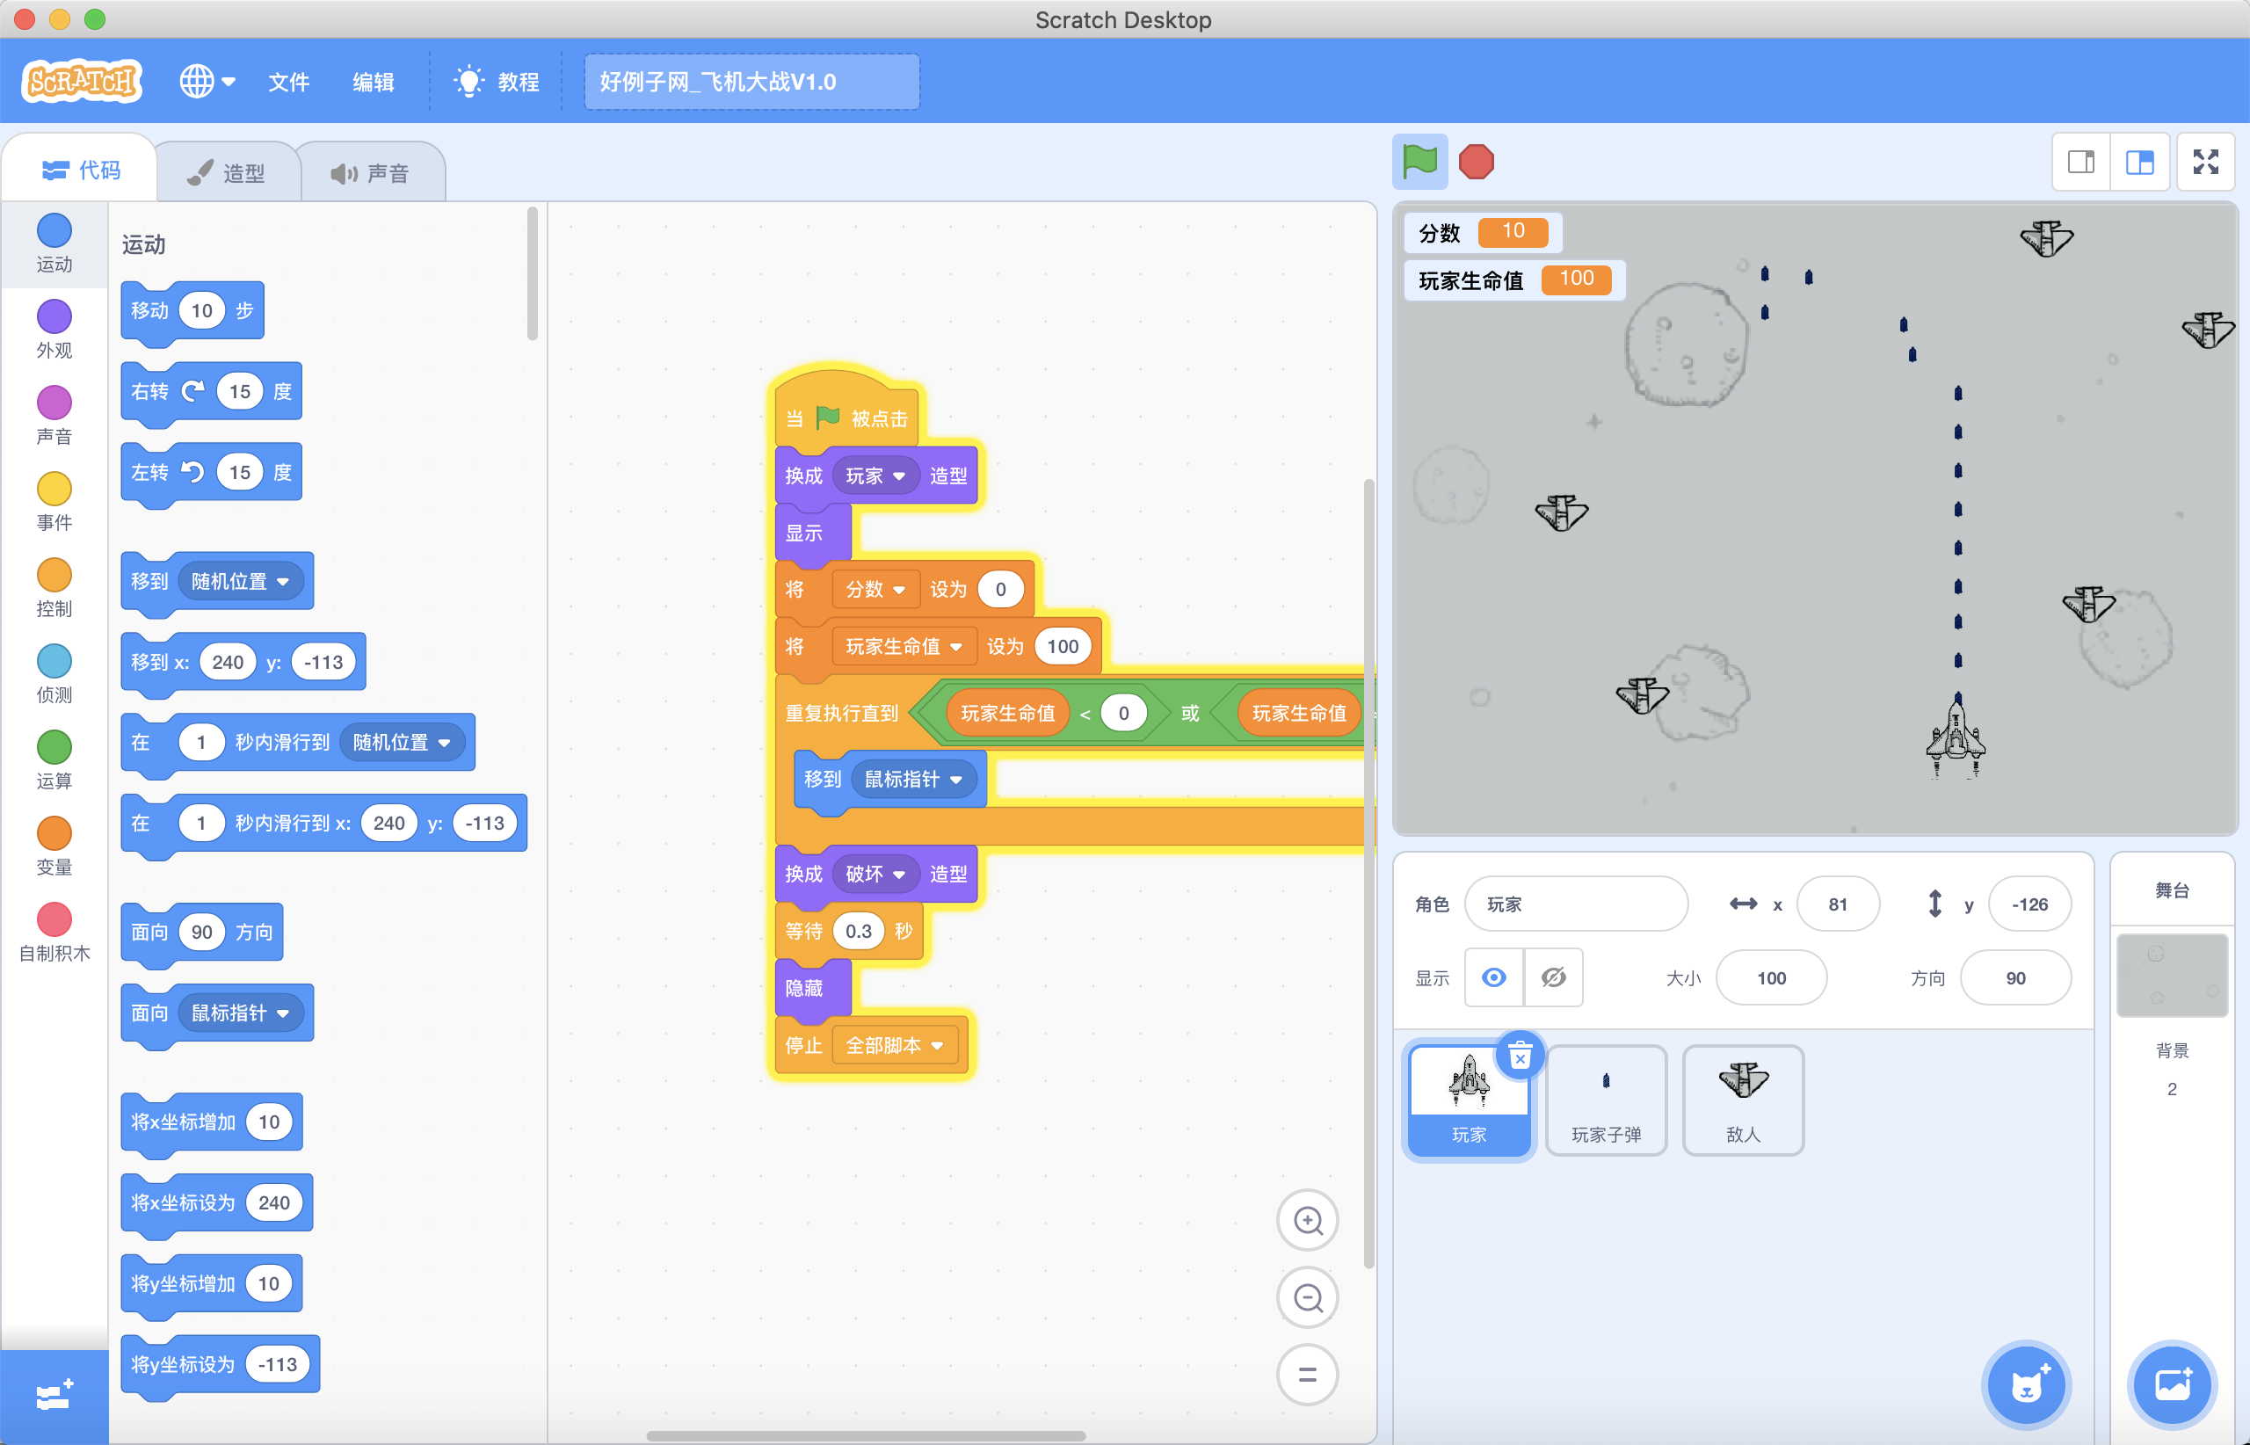Edit the sprite x coordinate field
2250x1445 pixels.
point(1838,904)
